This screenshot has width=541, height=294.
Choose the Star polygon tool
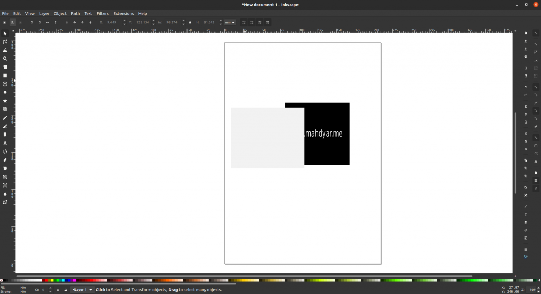tap(5, 101)
